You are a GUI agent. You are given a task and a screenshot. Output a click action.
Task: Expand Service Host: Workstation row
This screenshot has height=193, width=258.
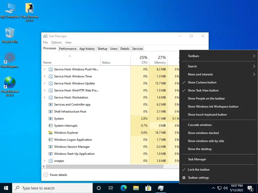(x=44, y=98)
